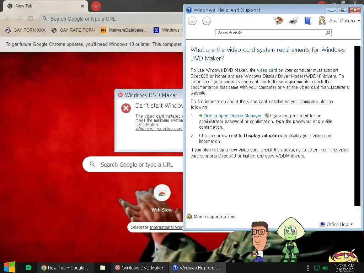Print the current help topic
364x273 pixels.
point(293,21)
